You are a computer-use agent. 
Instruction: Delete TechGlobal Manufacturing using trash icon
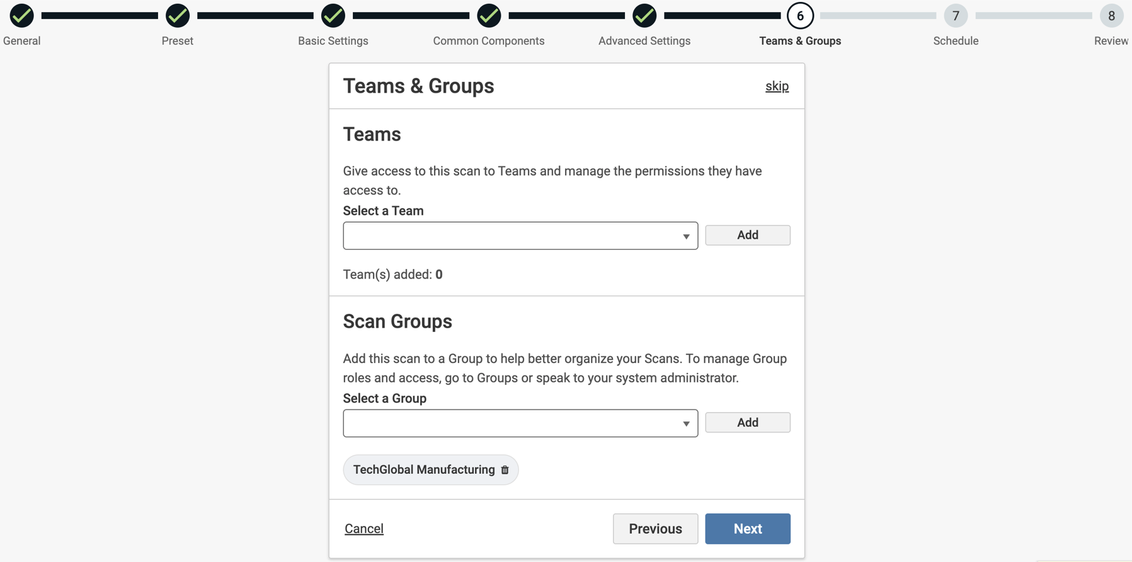click(x=505, y=470)
